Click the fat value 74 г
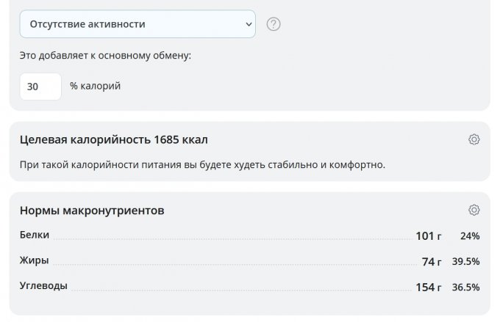500x322 pixels. (x=432, y=262)
